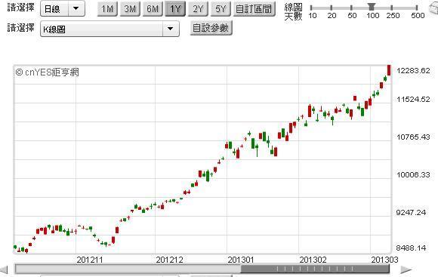Select the 5Y time range button
Viewport: 438px width, 277px height.
pyautogui.click(x=221, y=8)
